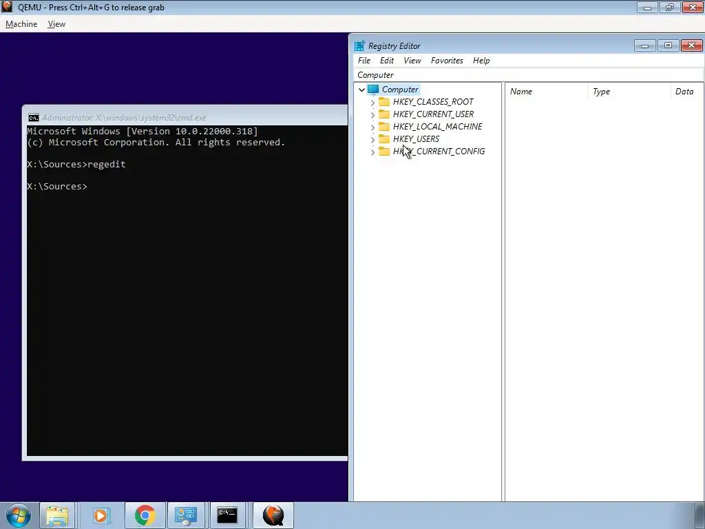This screenshot has width=705, height=529.
Task: Collapse the Computer tree node
Action: pos(361,90)
